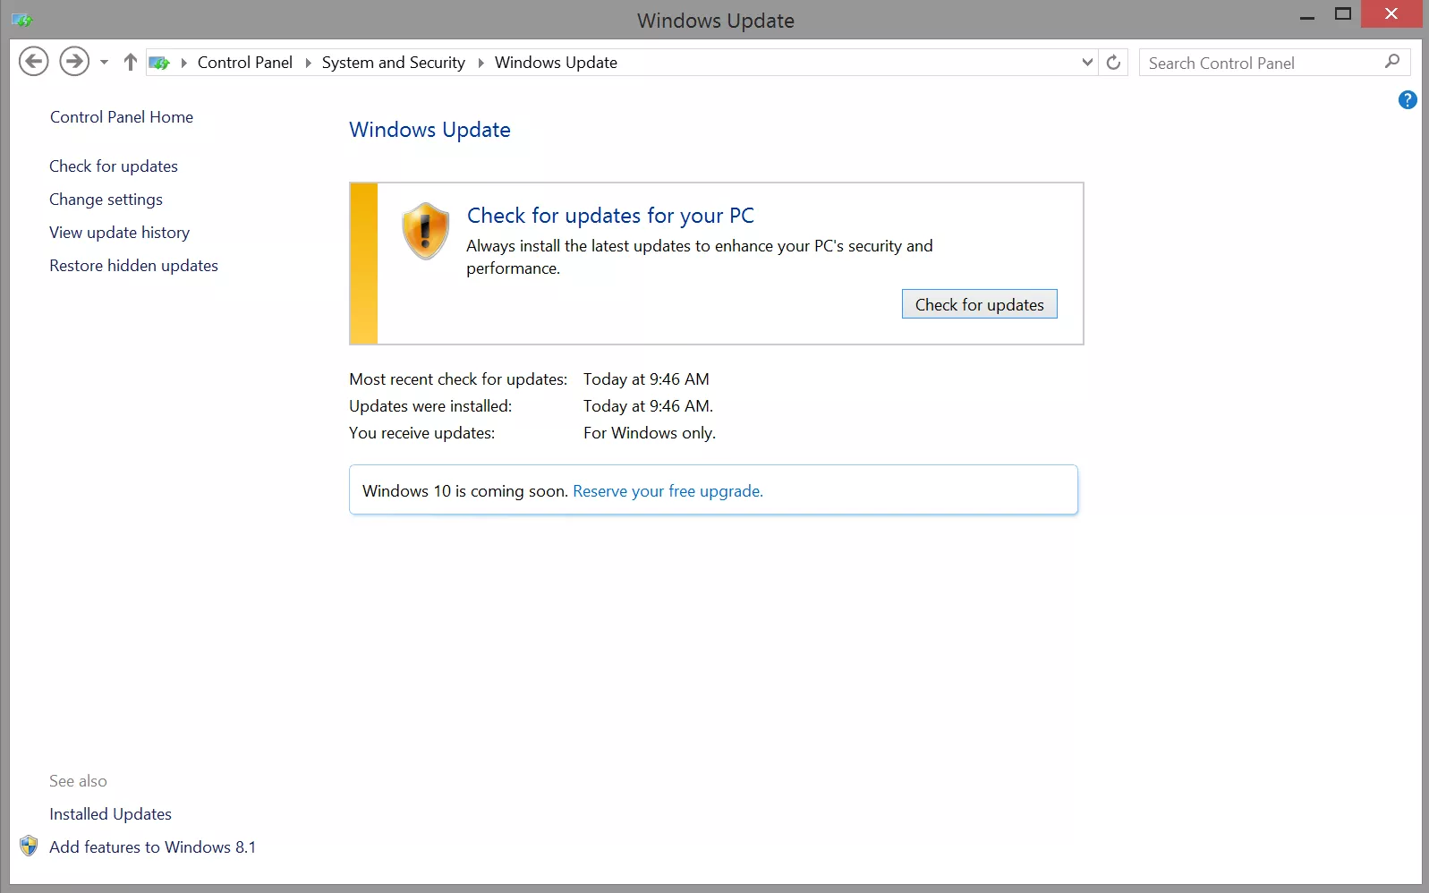This screenshot has height=893, width=1429.
Task: Go back using the Back arrow
Action: tap(34, 62)
